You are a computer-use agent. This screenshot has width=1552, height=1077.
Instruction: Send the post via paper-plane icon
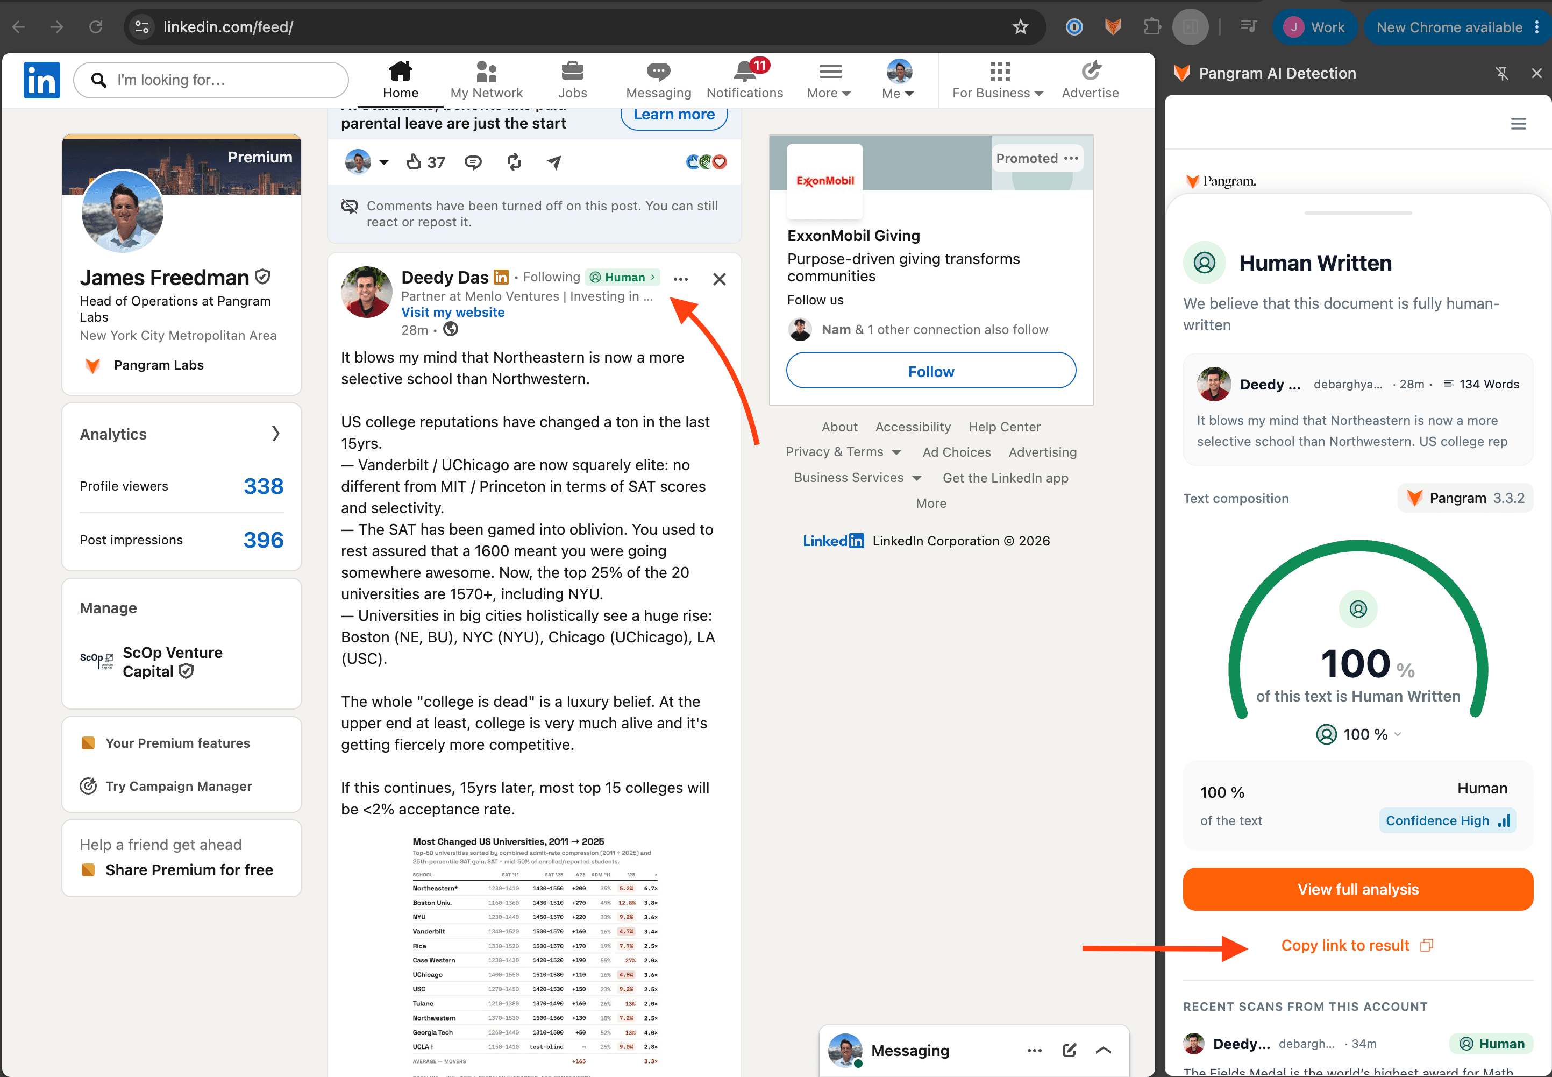pyautogui.click(x=554, y=162)
